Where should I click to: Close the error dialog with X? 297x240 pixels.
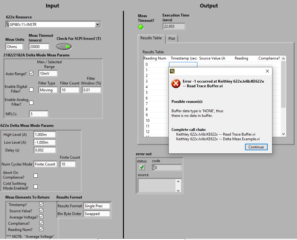point(267,71)
